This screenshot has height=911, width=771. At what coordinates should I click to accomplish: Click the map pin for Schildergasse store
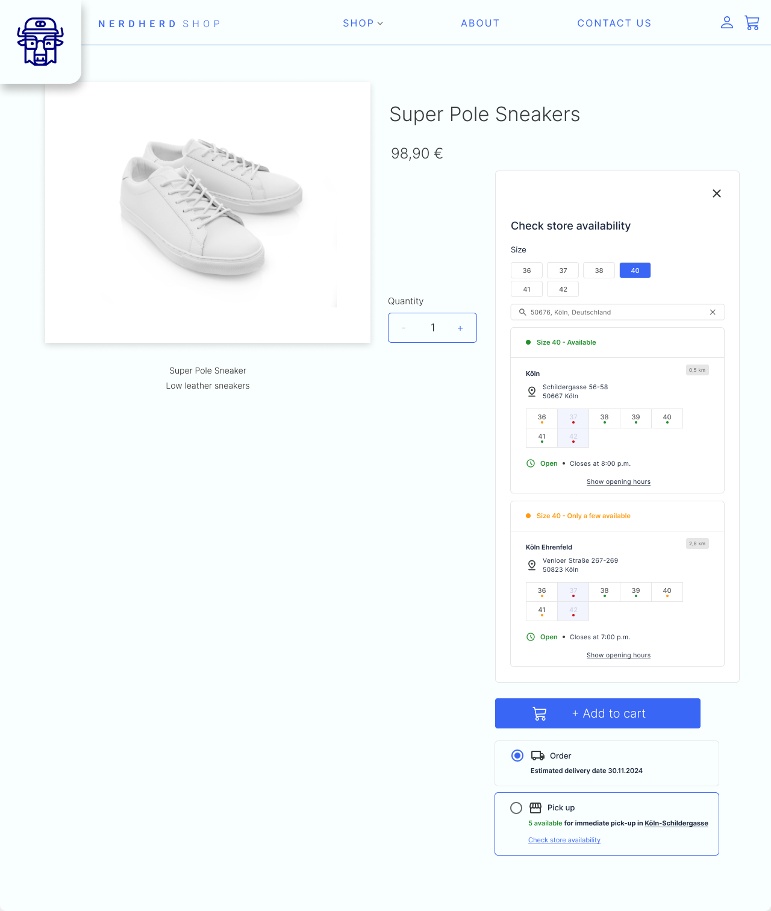coord(532,392)
